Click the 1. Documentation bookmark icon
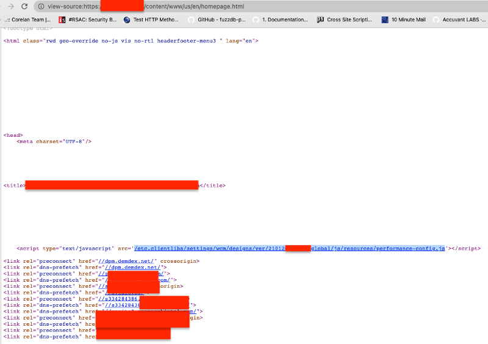 pos(256,20)
